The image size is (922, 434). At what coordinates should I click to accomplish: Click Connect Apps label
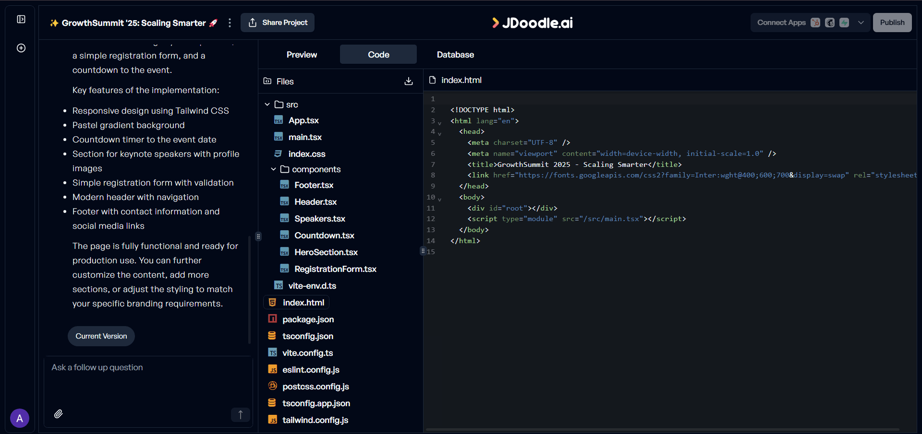[781, 23]
